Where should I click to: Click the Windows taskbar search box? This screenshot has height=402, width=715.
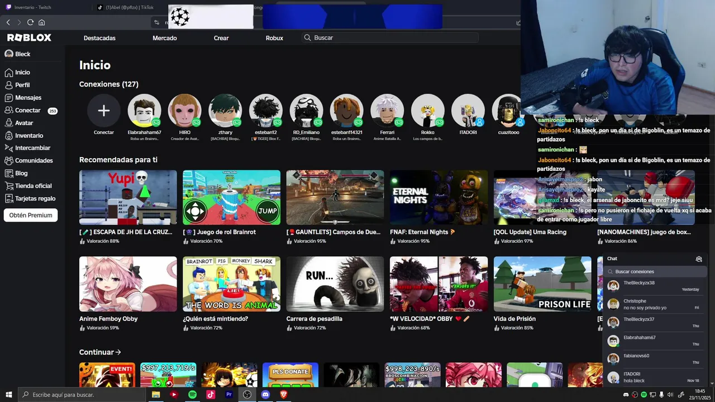click(x=82, y=395)
